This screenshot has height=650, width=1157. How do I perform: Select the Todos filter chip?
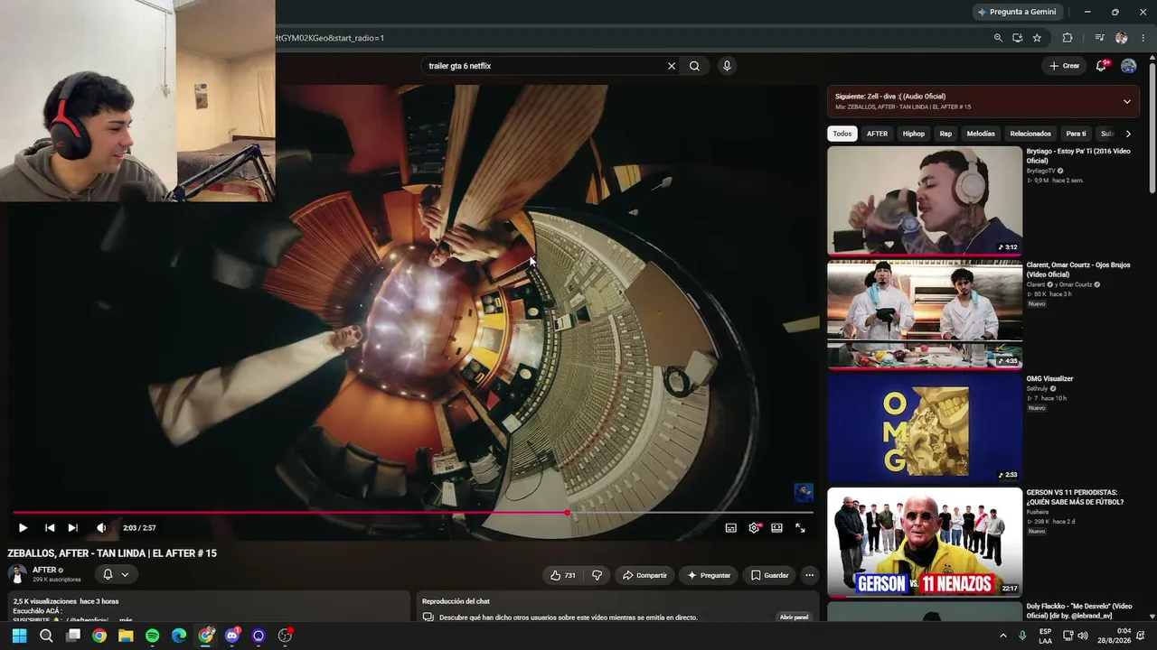pyautogui.click(x=842, y=134)
